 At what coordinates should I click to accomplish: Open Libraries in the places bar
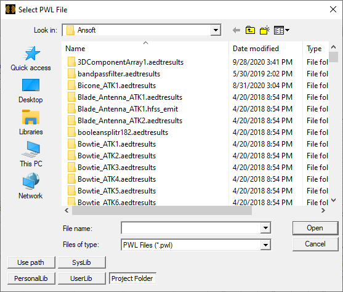point(31,123)
